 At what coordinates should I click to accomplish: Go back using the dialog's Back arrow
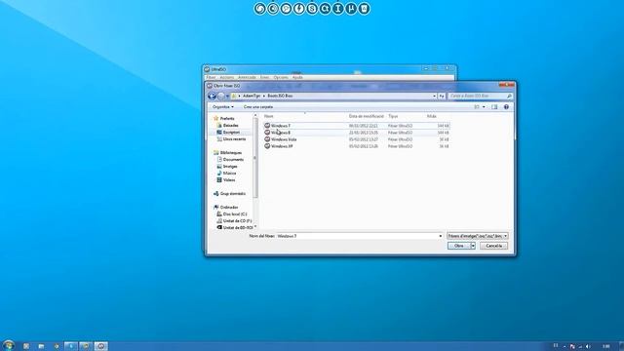click(x=213, y=96)
